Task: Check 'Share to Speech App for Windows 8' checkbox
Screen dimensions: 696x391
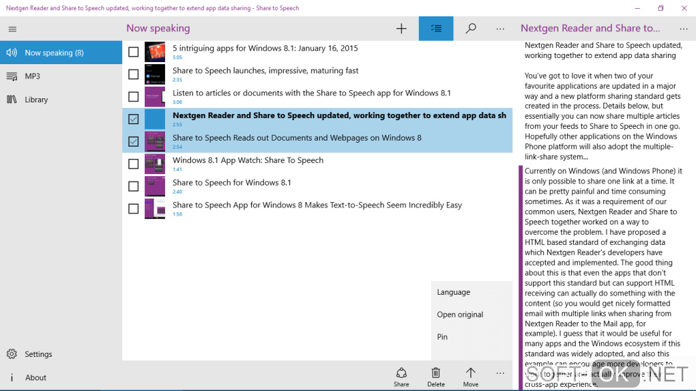Action: (133, 209)
